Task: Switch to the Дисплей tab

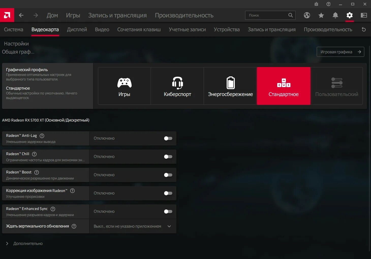Action: pos(77,29)
